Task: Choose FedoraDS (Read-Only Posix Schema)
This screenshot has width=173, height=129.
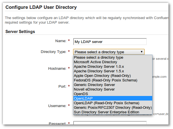Action: [x=105, y=80]
